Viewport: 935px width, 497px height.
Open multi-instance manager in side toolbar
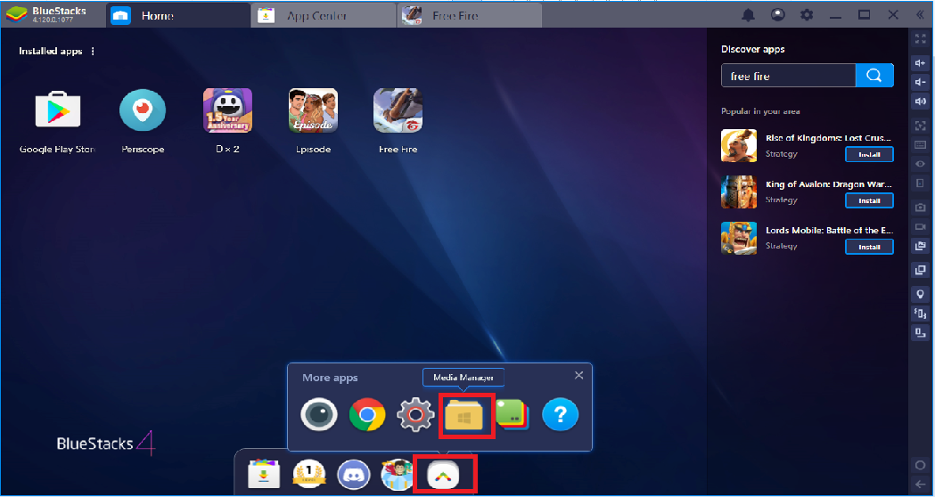(920, 271)
